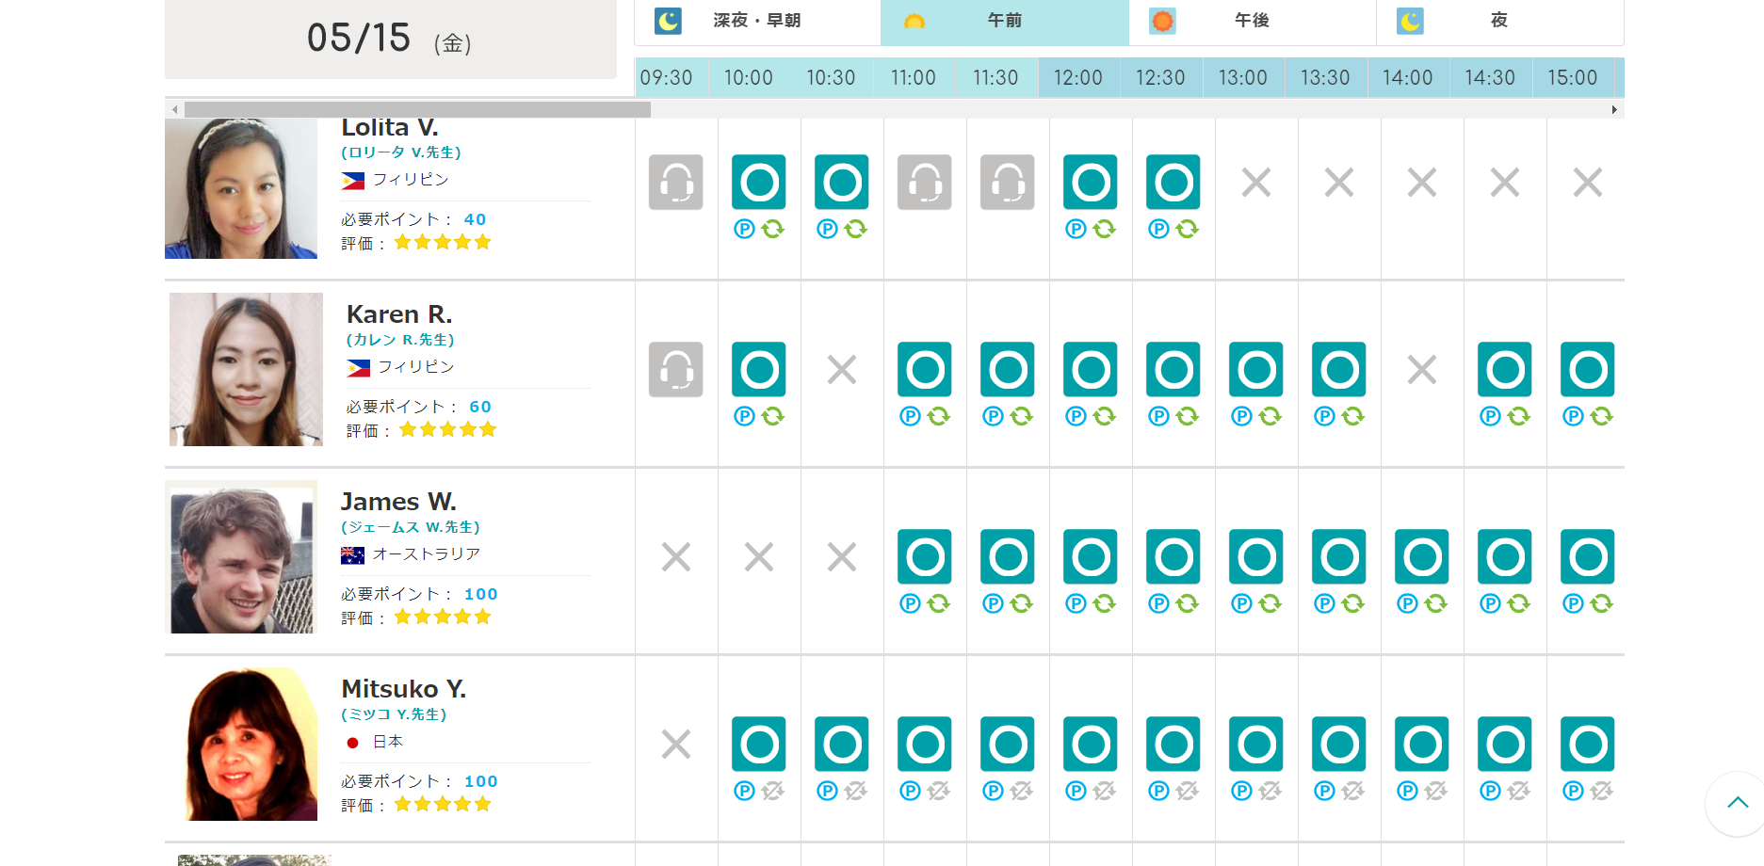Book Karen R.'s 11:00 open slot
Viewport: 1764px width, 866px height.
click(924, 369)
